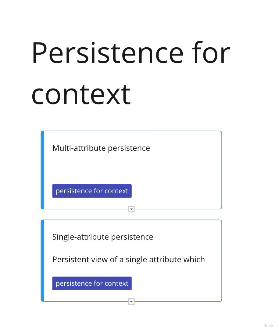Viewport: 279px width, 333px height.
Task: Click the tag in Multi-attribute persistence card
Action: 92,191
